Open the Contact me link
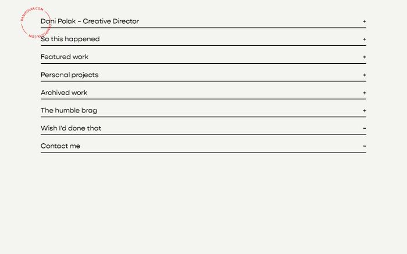 tap(60, 146)
